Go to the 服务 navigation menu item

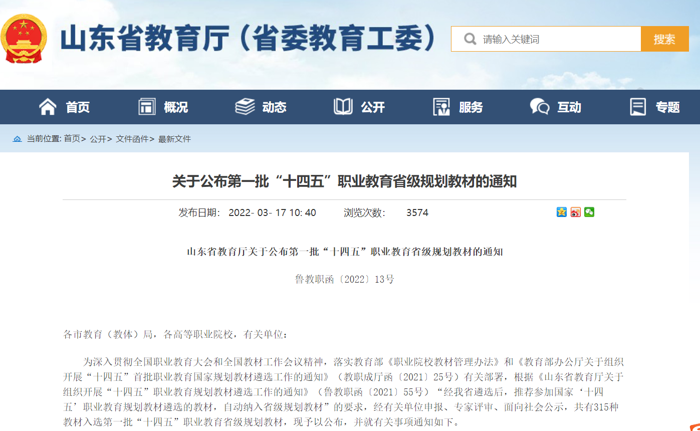click(471, 107)
